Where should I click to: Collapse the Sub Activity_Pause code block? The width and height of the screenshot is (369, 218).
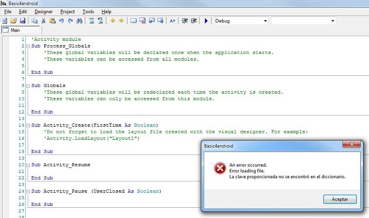pyautogui.click(x=28, y=191)
